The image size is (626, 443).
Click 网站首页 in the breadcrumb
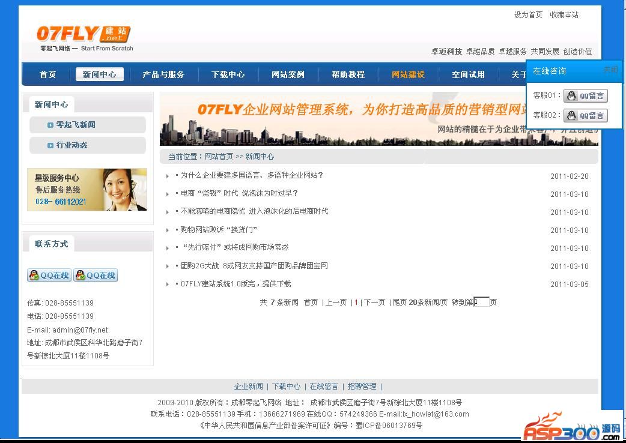219,157
